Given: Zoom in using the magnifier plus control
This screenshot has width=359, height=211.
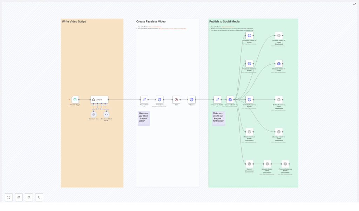Looking at the screenshot, I should pyautogui.click(x=19, y=197).
